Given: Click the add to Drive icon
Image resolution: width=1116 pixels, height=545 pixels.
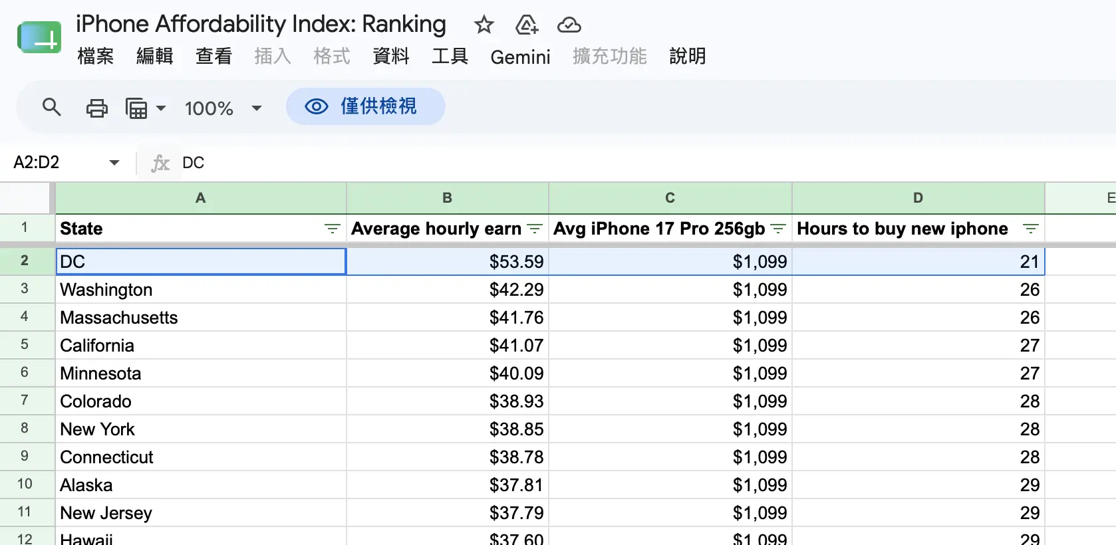Looking at the screenshot, I should [527, 25].
